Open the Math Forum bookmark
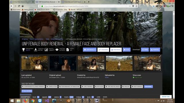 (43, 9)
